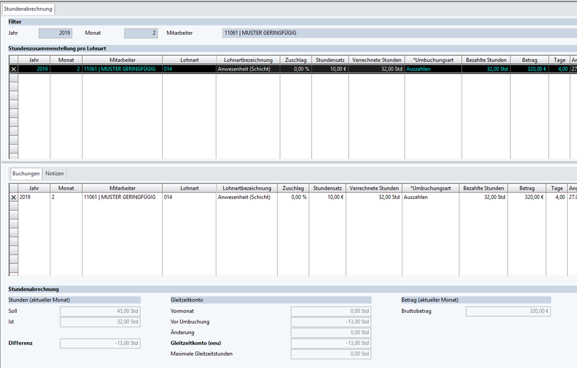
Task: Open Umbuchungsart cell Auszahlen in Buchungen row
Action: (x=431, y=197)
